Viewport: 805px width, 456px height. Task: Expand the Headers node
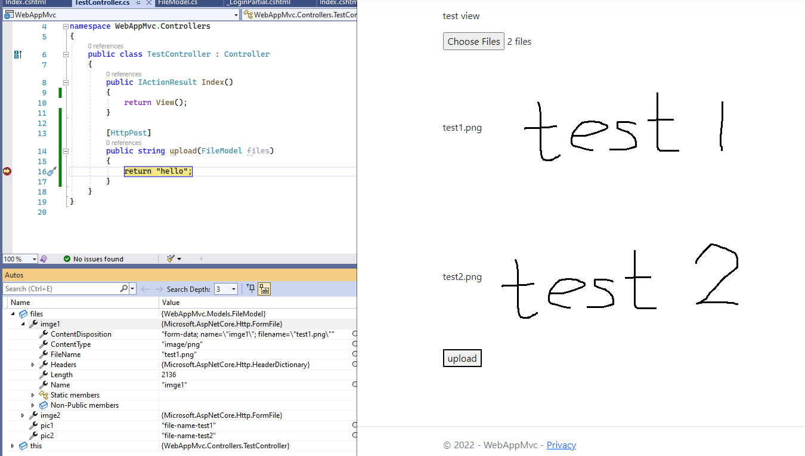(x=33, y=365)
